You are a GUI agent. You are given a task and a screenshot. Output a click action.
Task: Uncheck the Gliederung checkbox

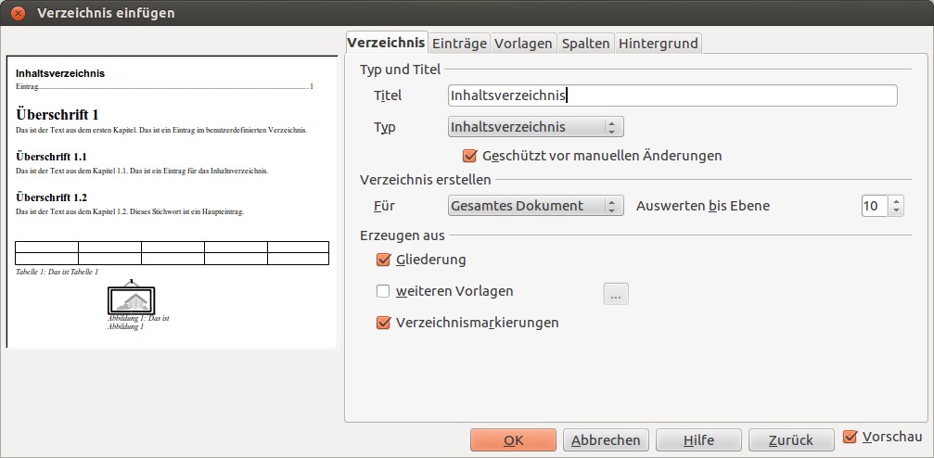click(x=383, y=260)
